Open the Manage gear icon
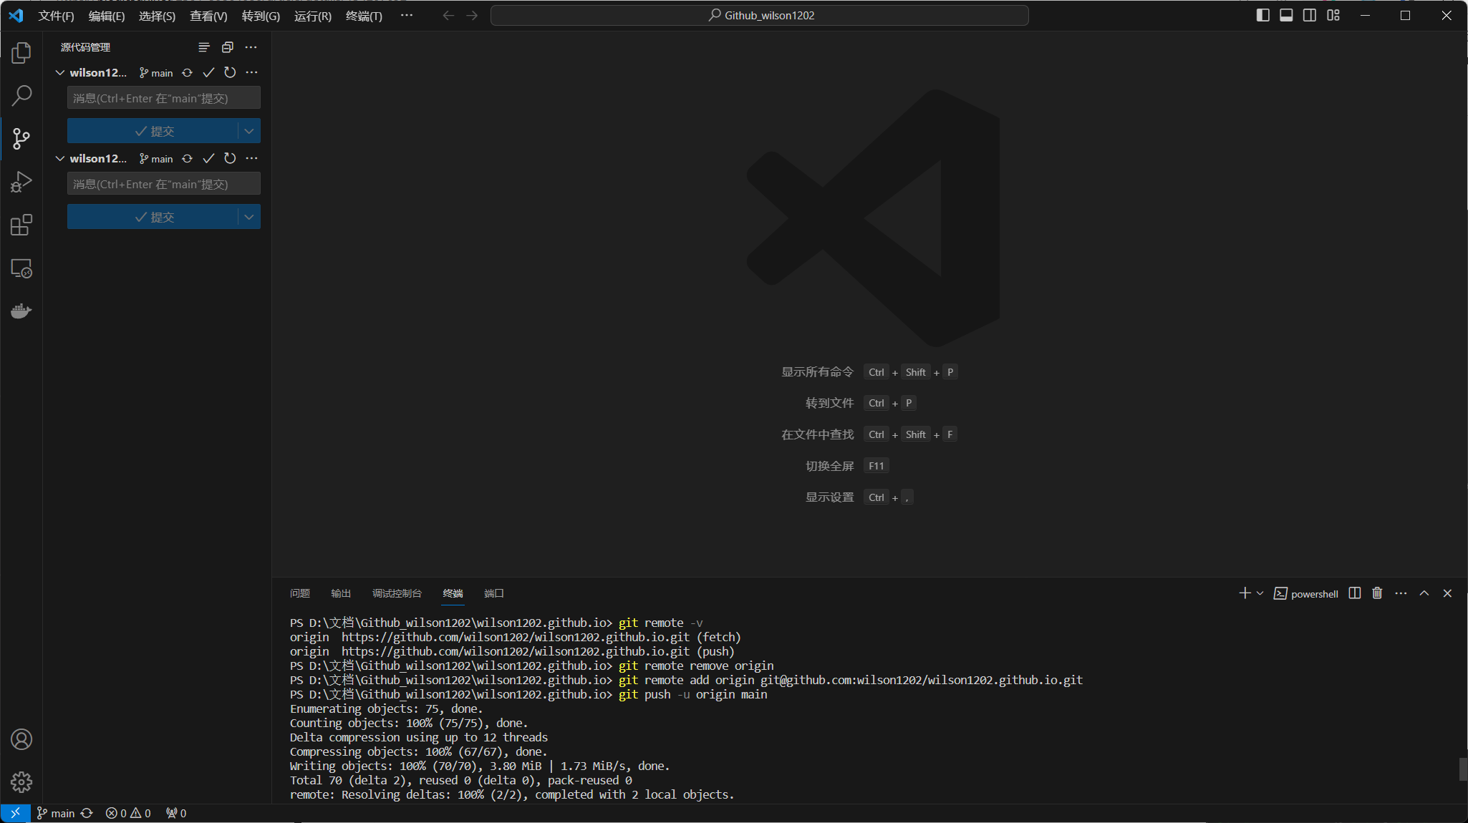Image resolution: width=1468 pixels, height=823 pixels. [x=21, y=781]
